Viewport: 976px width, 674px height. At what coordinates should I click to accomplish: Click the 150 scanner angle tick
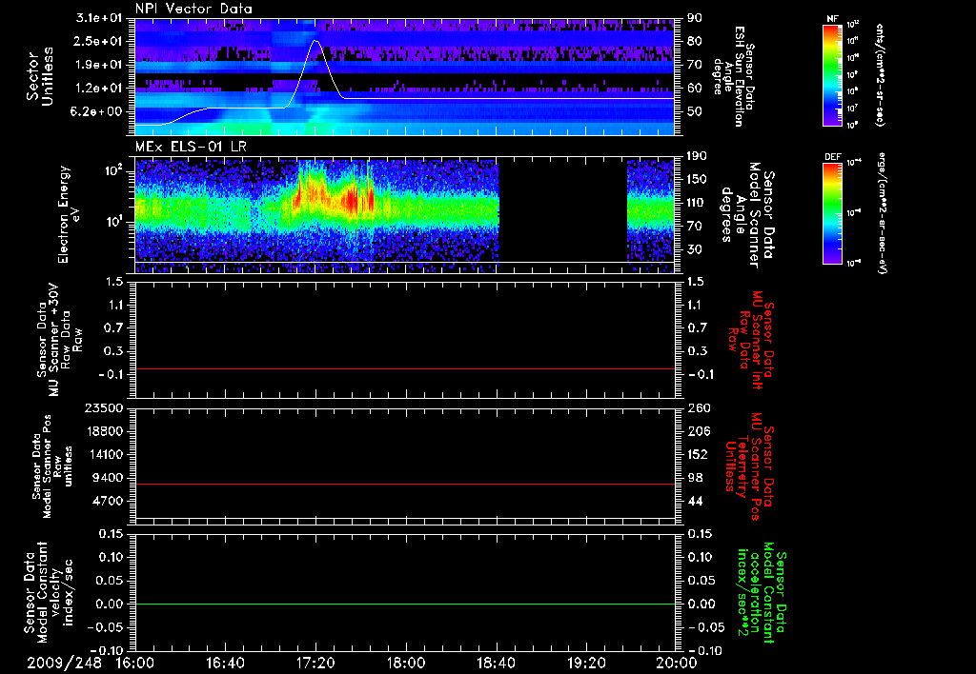click(x=697, y=180)
